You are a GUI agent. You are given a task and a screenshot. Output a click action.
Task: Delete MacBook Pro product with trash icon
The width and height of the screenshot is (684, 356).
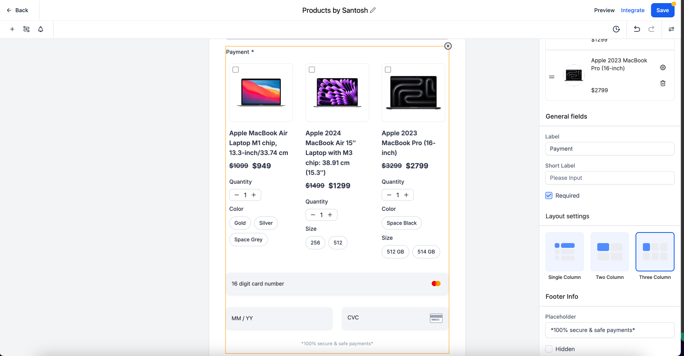(x=663, y=83)
